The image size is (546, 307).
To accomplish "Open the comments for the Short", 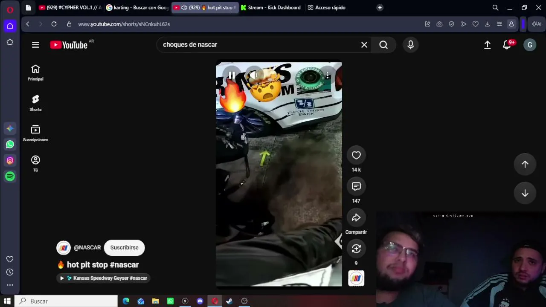I will 356,186.
